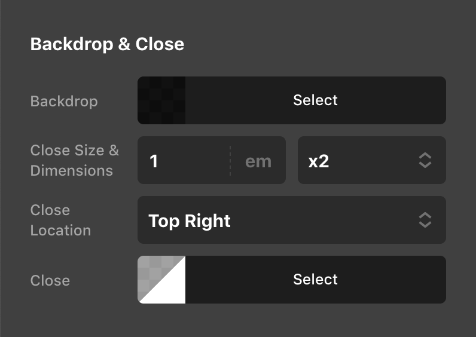Viewport: 476px width, 337px height.
Task: Click the x2 text in the dimensions selector
Action: (319, 161)
